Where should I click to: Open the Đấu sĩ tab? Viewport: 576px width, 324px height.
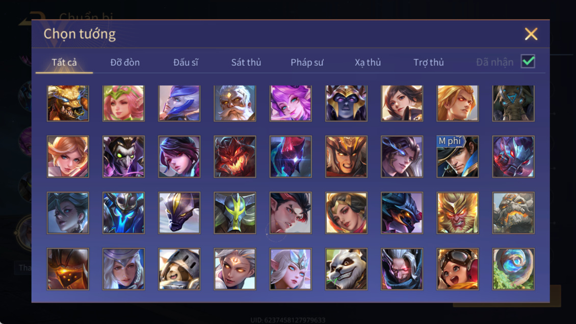pos(186,63)
